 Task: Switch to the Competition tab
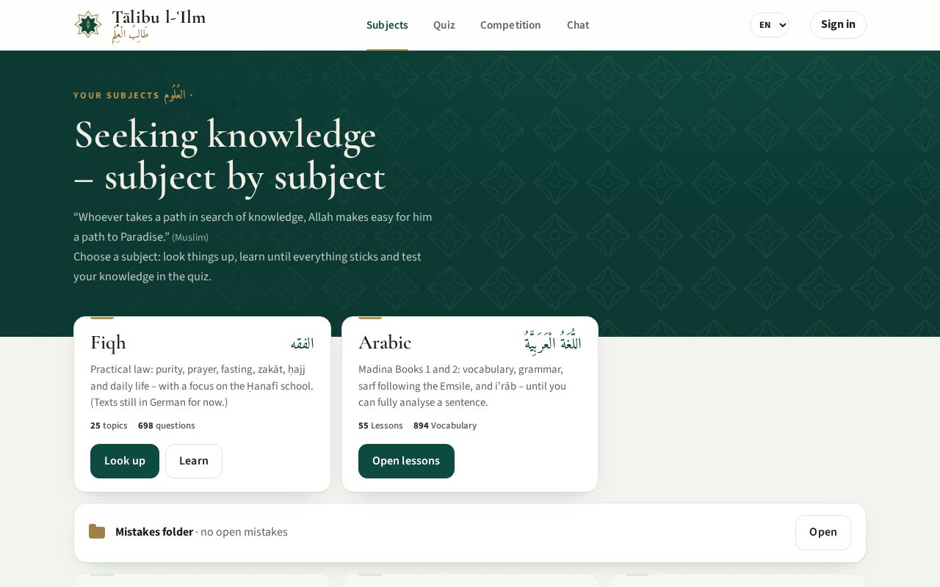pyautogui.click(x=510, y=25)
